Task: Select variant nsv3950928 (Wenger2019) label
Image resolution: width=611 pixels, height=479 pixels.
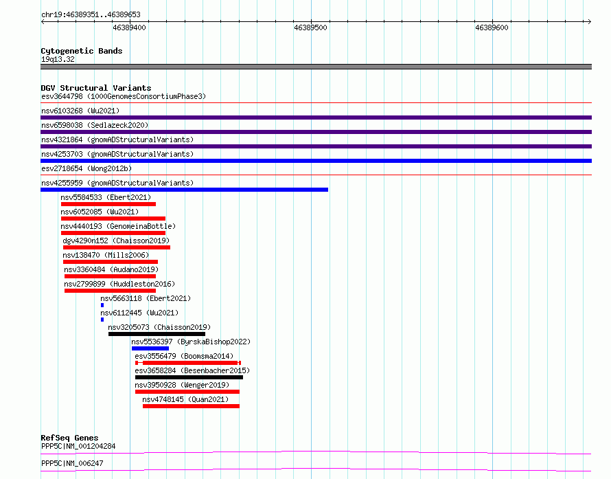Action: pyautogui.click(x=182, y=385)
